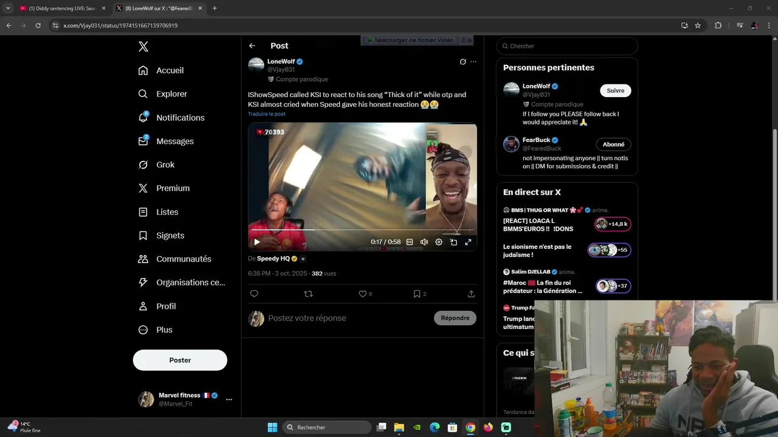Viewport: 778px width, 437px height.
Task: Click the Grok icon on LoneWolf's post
Action: 463,62
